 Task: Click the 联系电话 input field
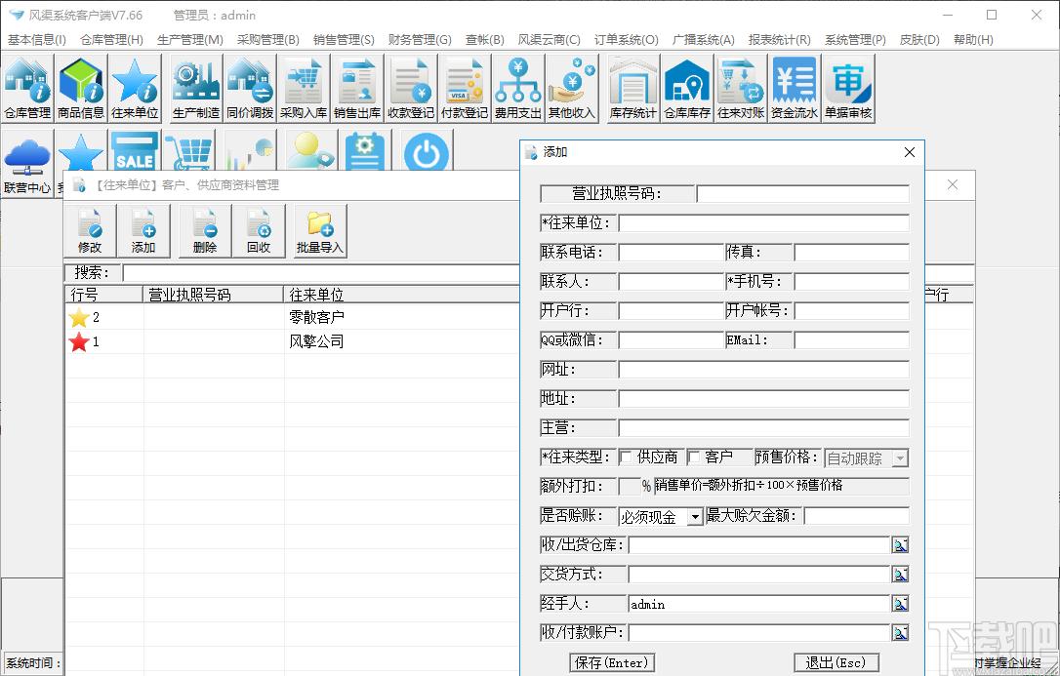tap(672, 253)
